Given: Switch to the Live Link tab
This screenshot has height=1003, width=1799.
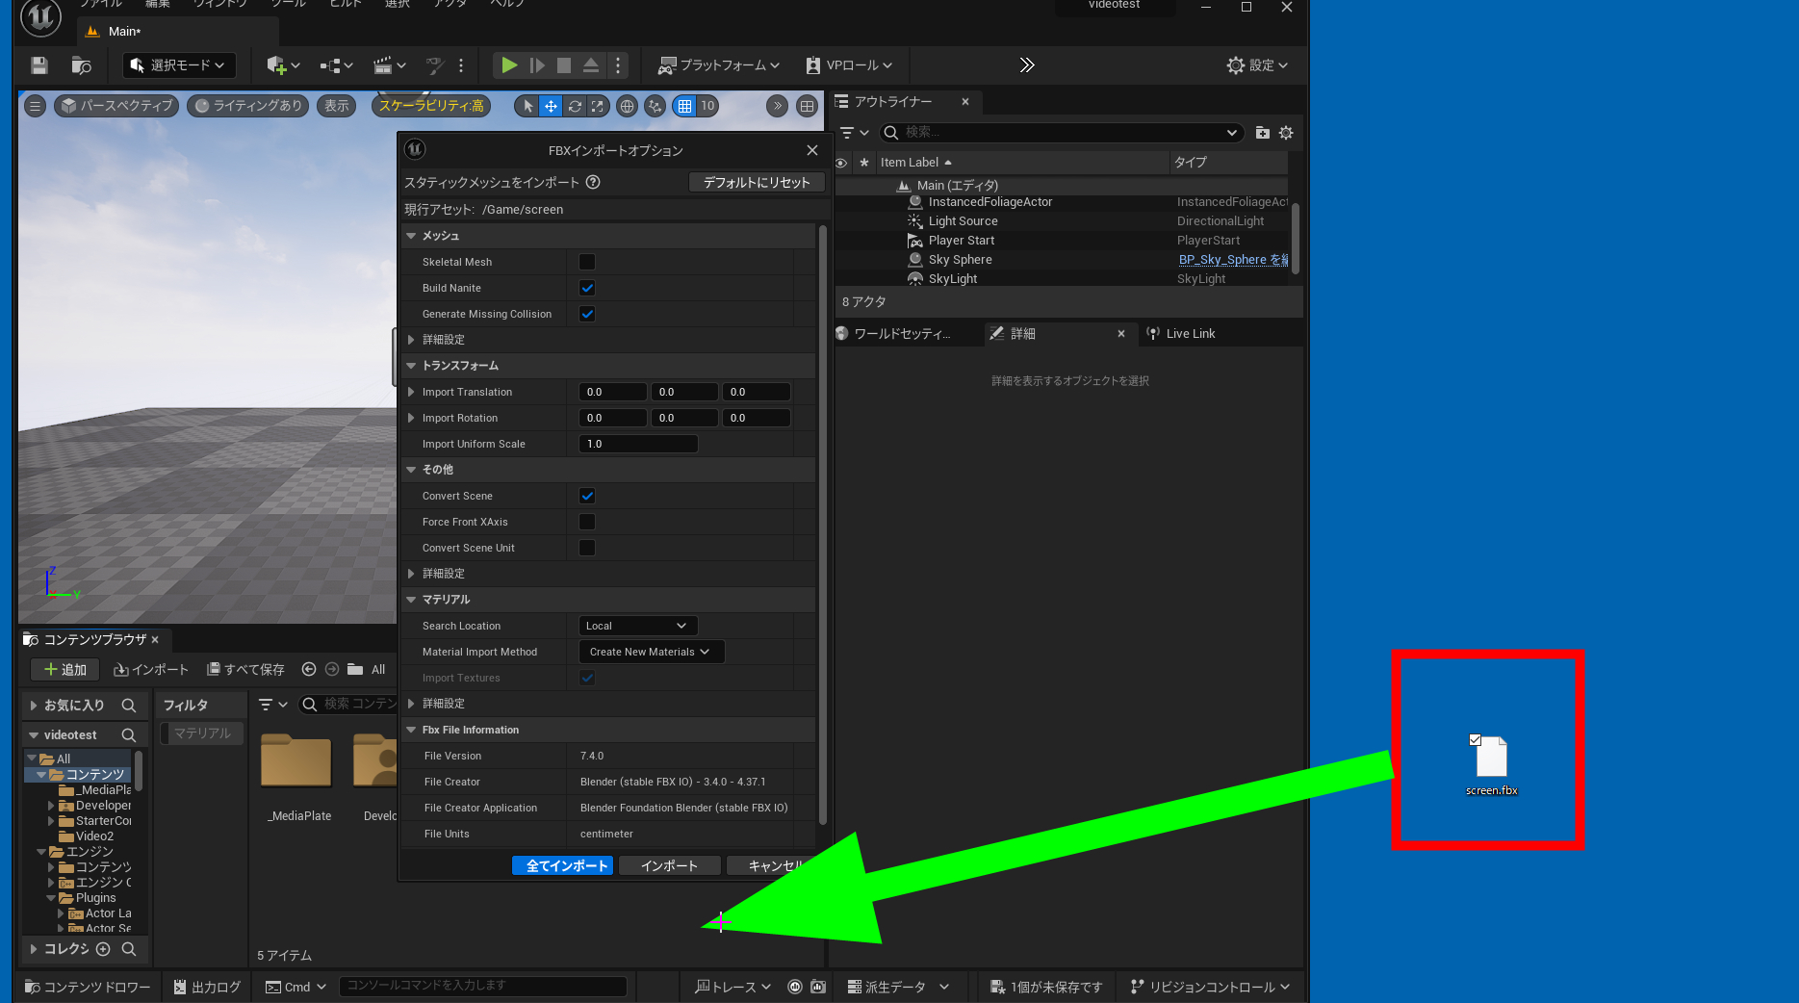Looking at the screenshot, I should 1190,334.
